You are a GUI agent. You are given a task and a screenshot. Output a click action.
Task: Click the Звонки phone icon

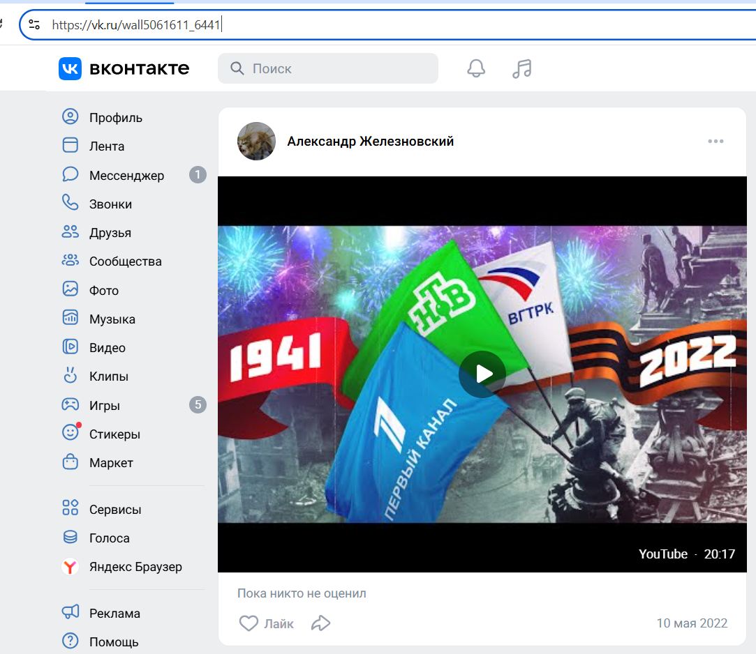(71, 203)
